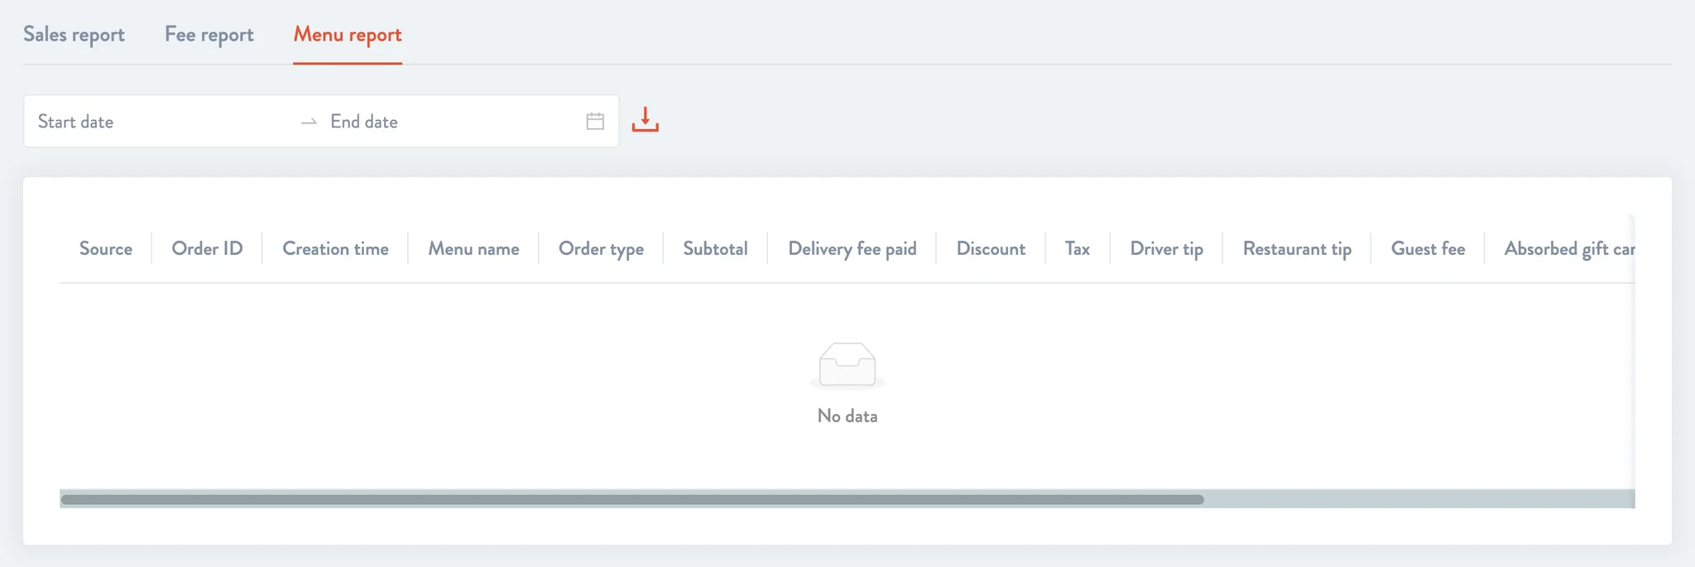
Task: Click the Tax column header
Action: click(x=1078, y=248)
